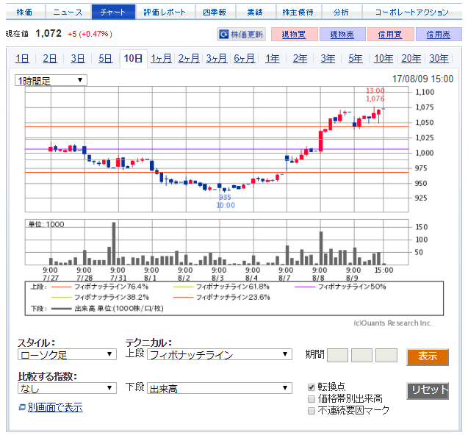This screenshot has width=468, height=438.
Task: Open the 下段 出来高 dropdown
Action: pos(220,389)
